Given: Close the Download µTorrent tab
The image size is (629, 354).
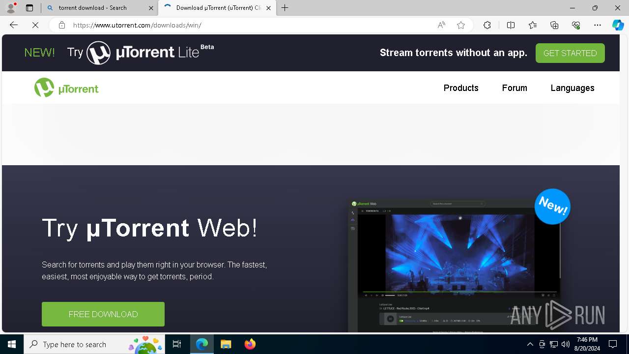Looking at the screenshot, I should click(x=268, y=8).
